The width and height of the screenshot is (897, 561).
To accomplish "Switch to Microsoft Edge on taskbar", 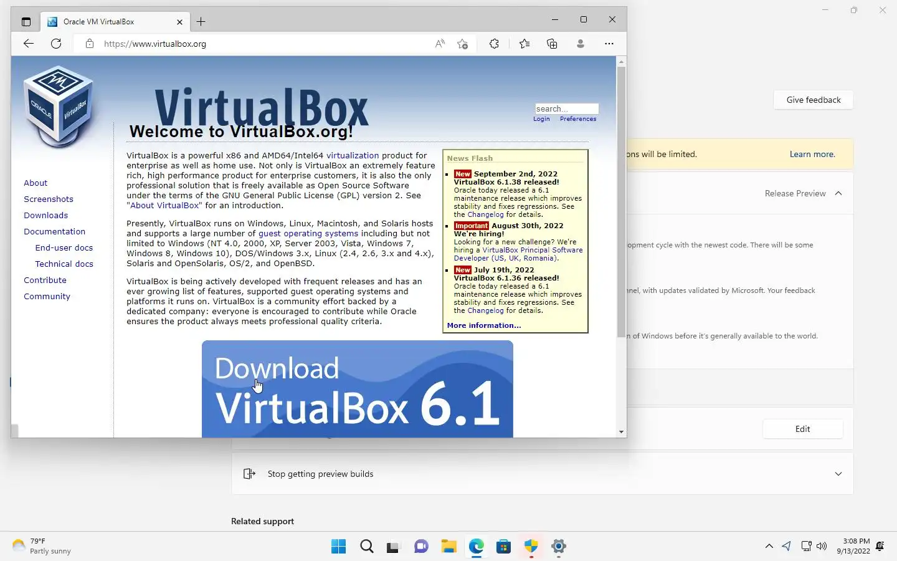I will point(477,547).
